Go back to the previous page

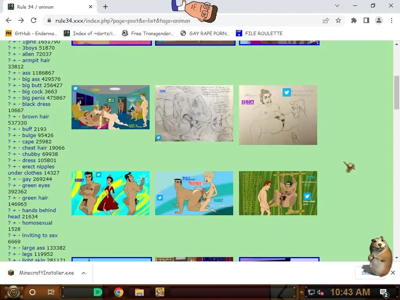click(9, 20)
